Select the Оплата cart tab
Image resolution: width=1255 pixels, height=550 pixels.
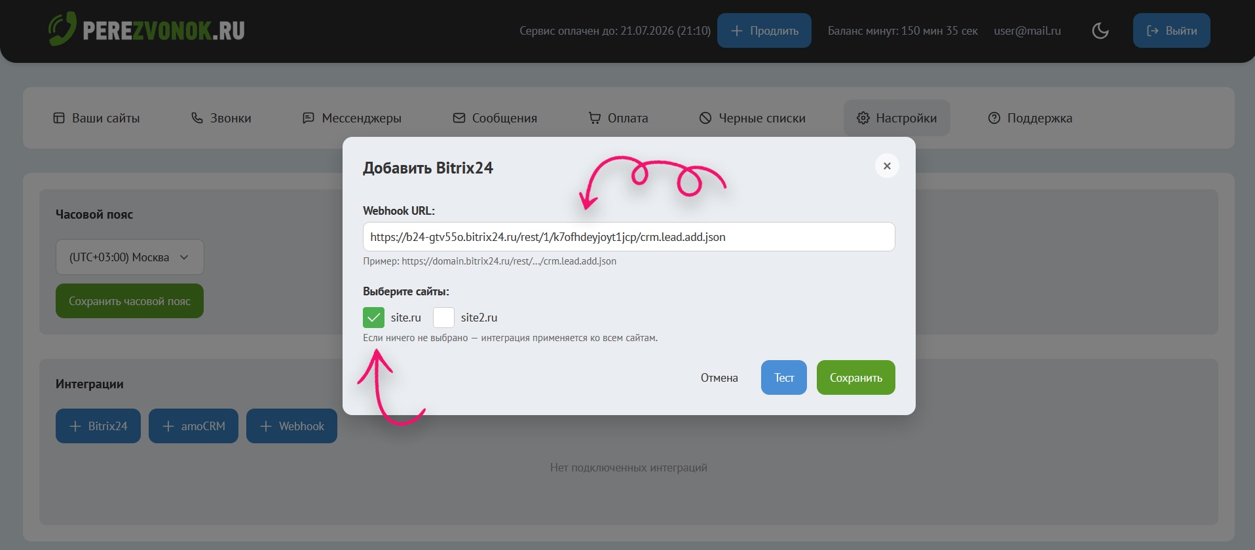pyautogui.click(x=618, y=119)
